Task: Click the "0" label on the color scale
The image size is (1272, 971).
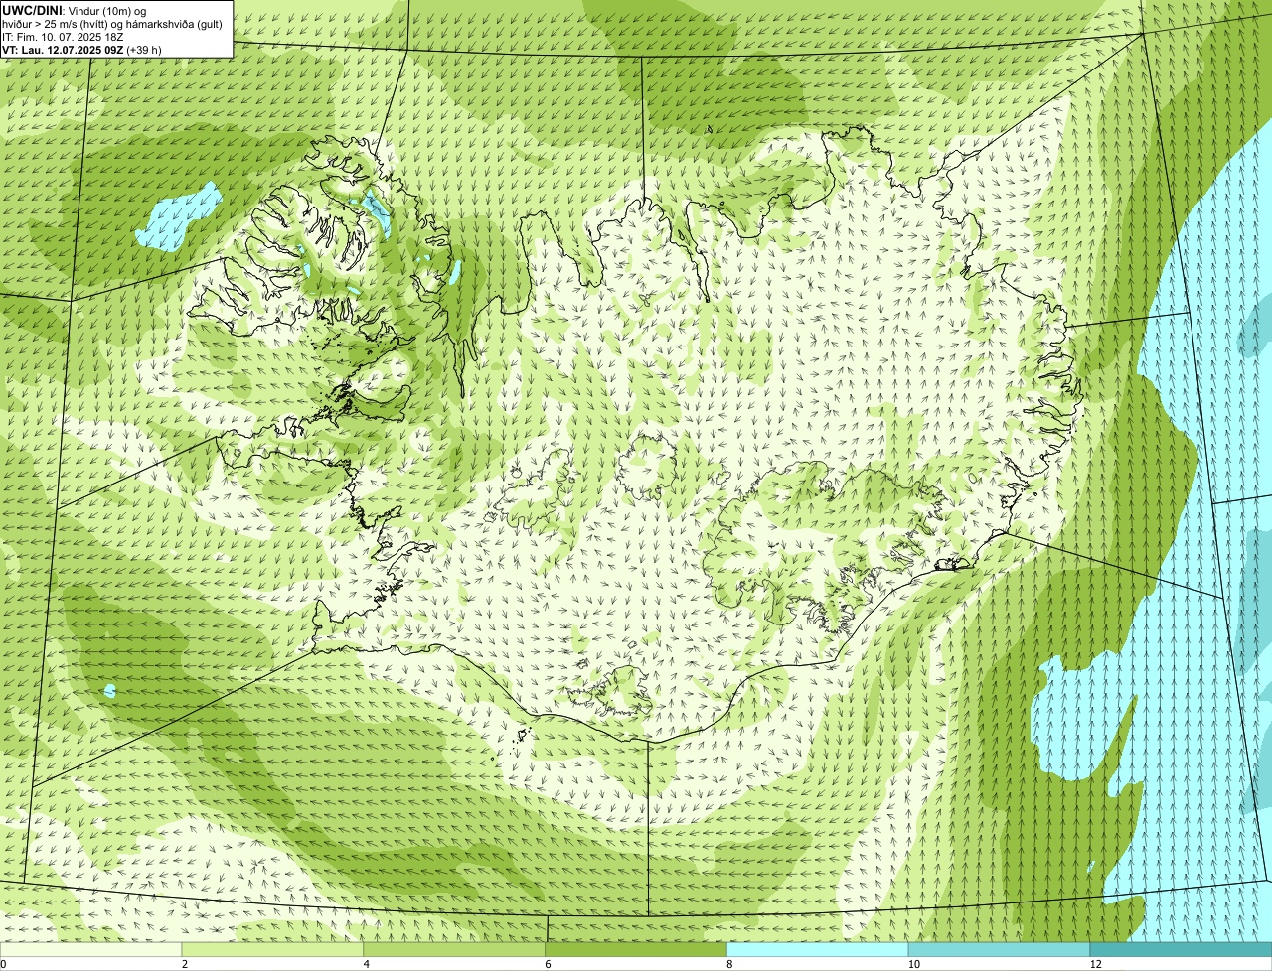Action: [x=3, y=964]
